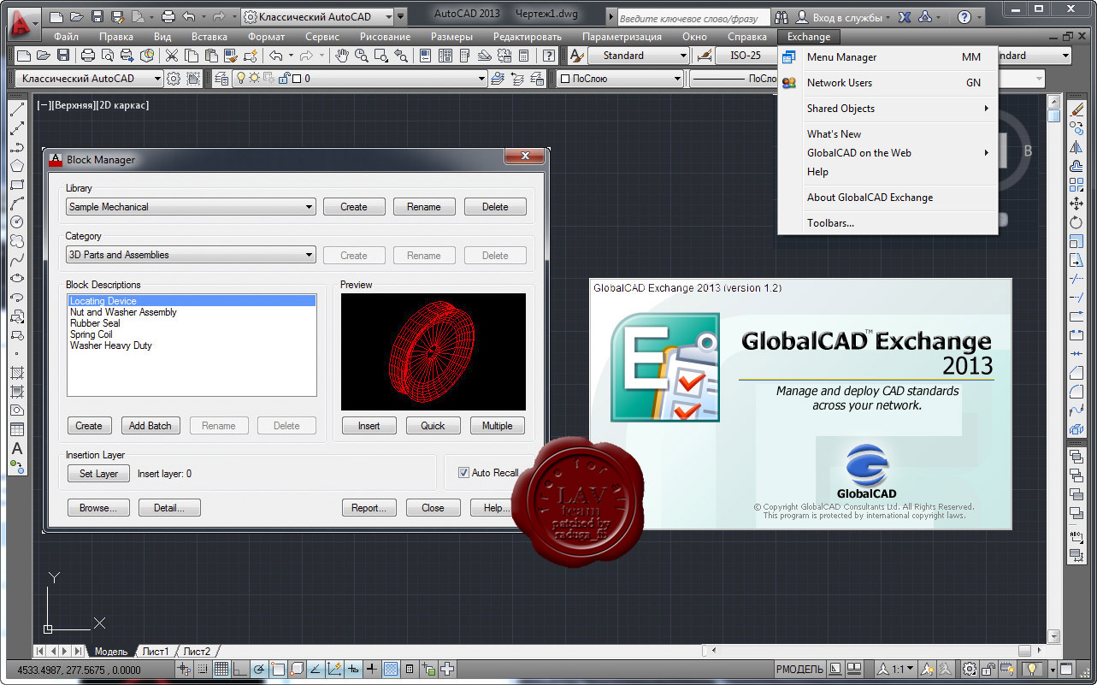Open the Category dropdown 3D Parts and Assemblies
The width and height of the screenshot is (1097, 685).
pos(191,255)
